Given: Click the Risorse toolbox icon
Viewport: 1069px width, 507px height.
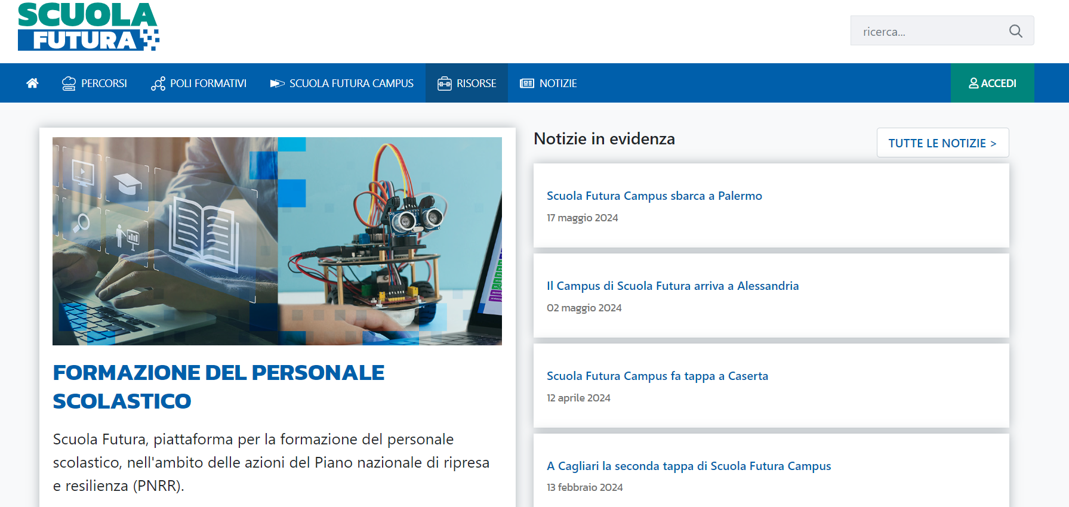Looking at the screenshot, I should (445, 84).
